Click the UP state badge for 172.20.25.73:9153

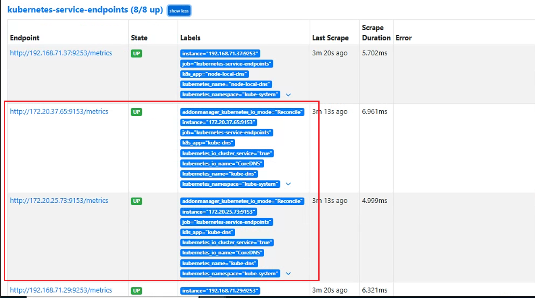coord(136,201)
